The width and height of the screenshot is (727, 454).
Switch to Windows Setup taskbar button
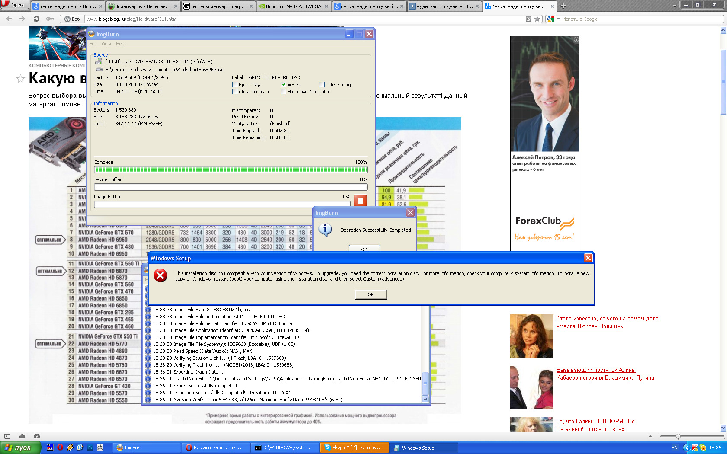pos(424,448)
